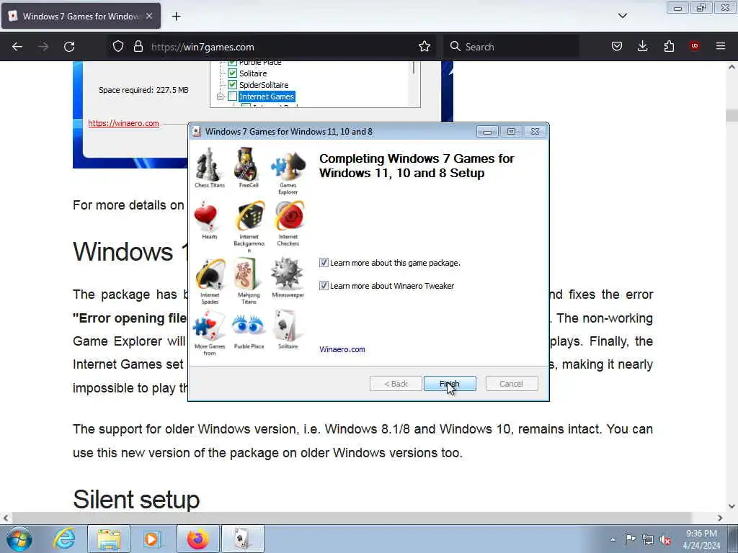
Task: Close the Windows 7 Games browser tab
Action: (x=149, y=16)
